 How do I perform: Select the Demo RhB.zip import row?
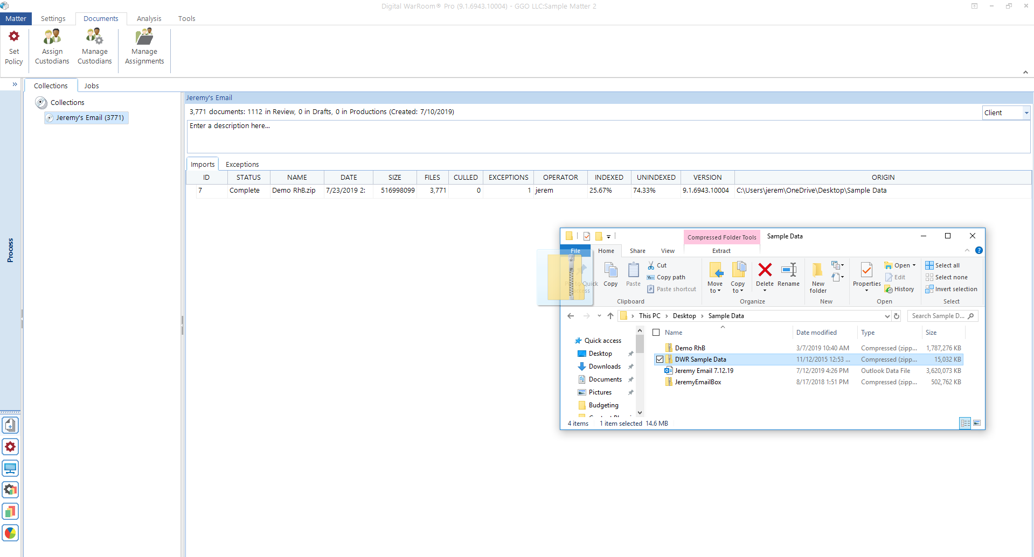[609, 191]
